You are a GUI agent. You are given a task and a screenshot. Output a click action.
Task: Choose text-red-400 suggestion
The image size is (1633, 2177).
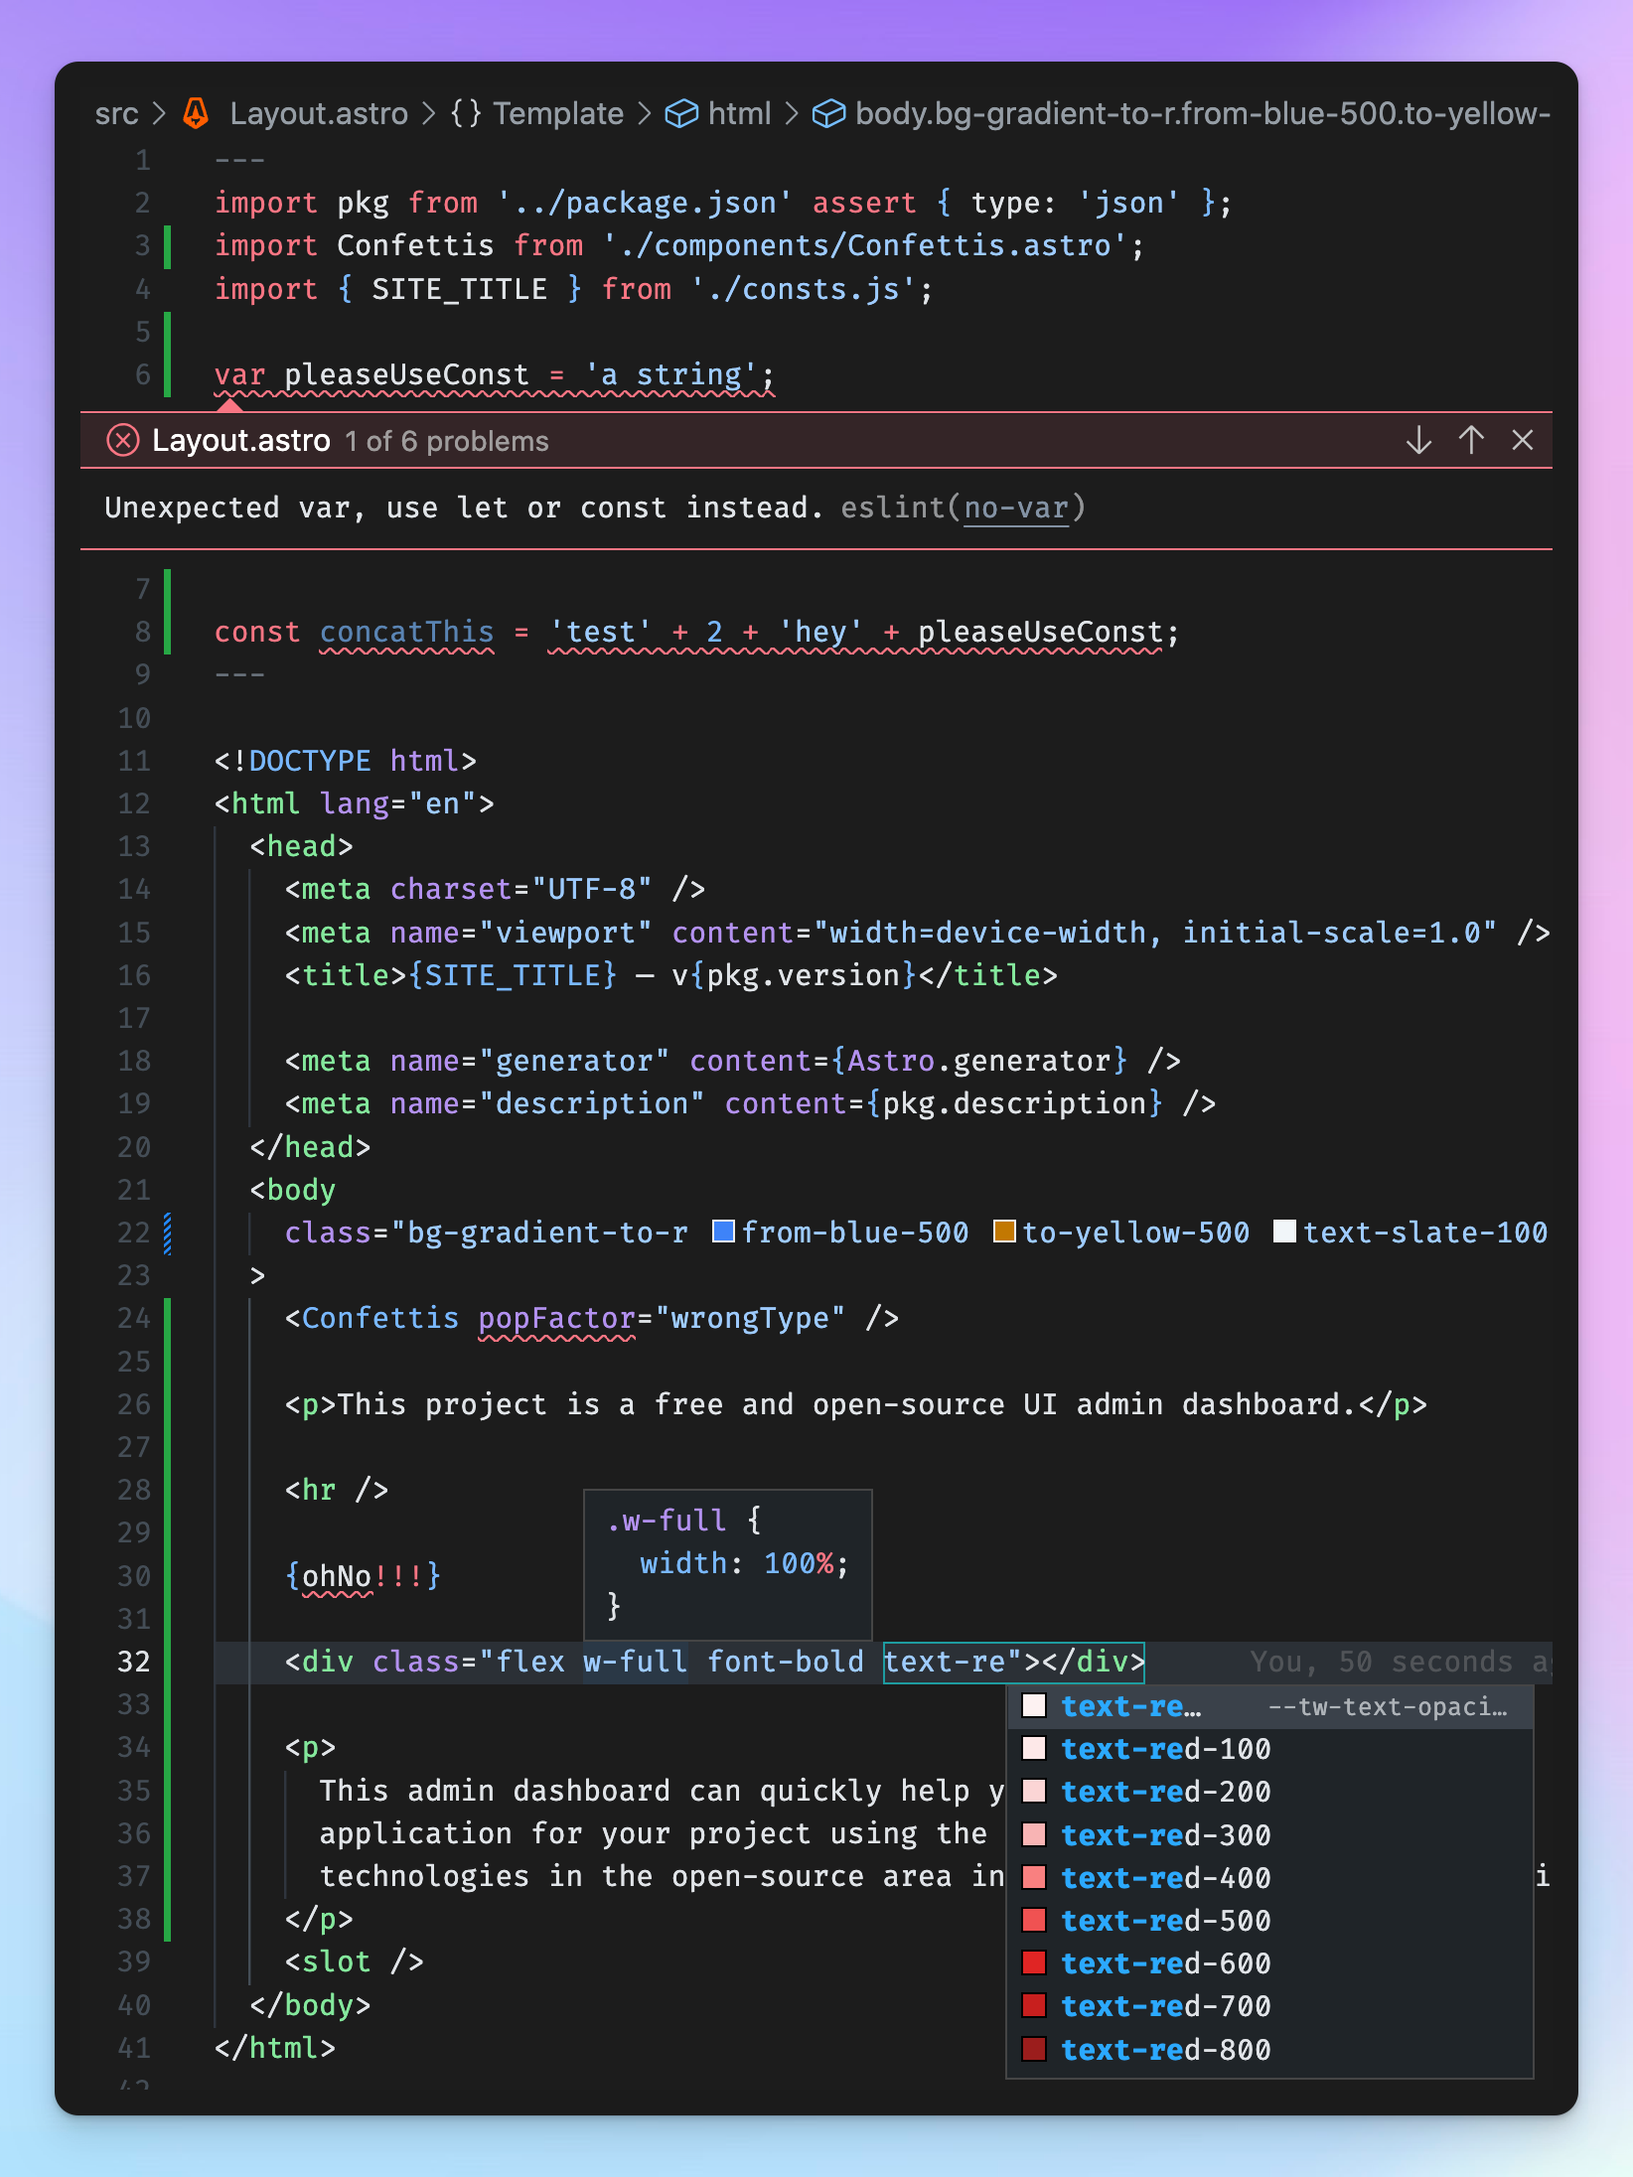click(1269, 1878)
